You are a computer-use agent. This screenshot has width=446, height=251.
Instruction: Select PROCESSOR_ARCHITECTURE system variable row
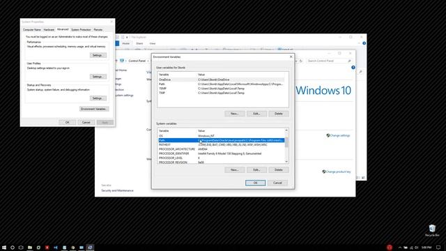pos(222,149)
